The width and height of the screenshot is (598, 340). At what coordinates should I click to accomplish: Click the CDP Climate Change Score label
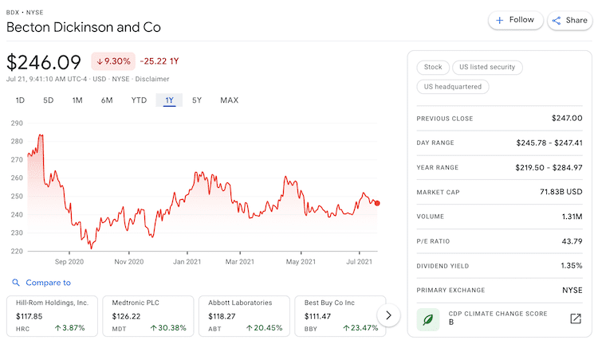click(x=498, y=314)
